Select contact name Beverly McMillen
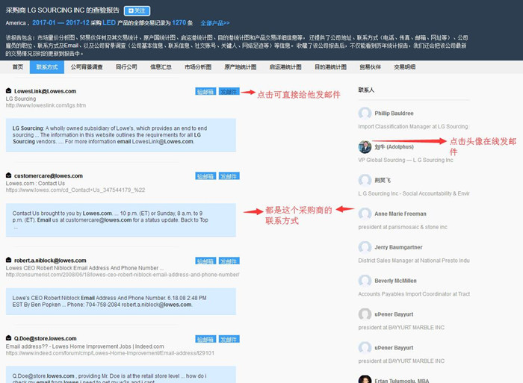523x383 pixels. coord(395,281)
